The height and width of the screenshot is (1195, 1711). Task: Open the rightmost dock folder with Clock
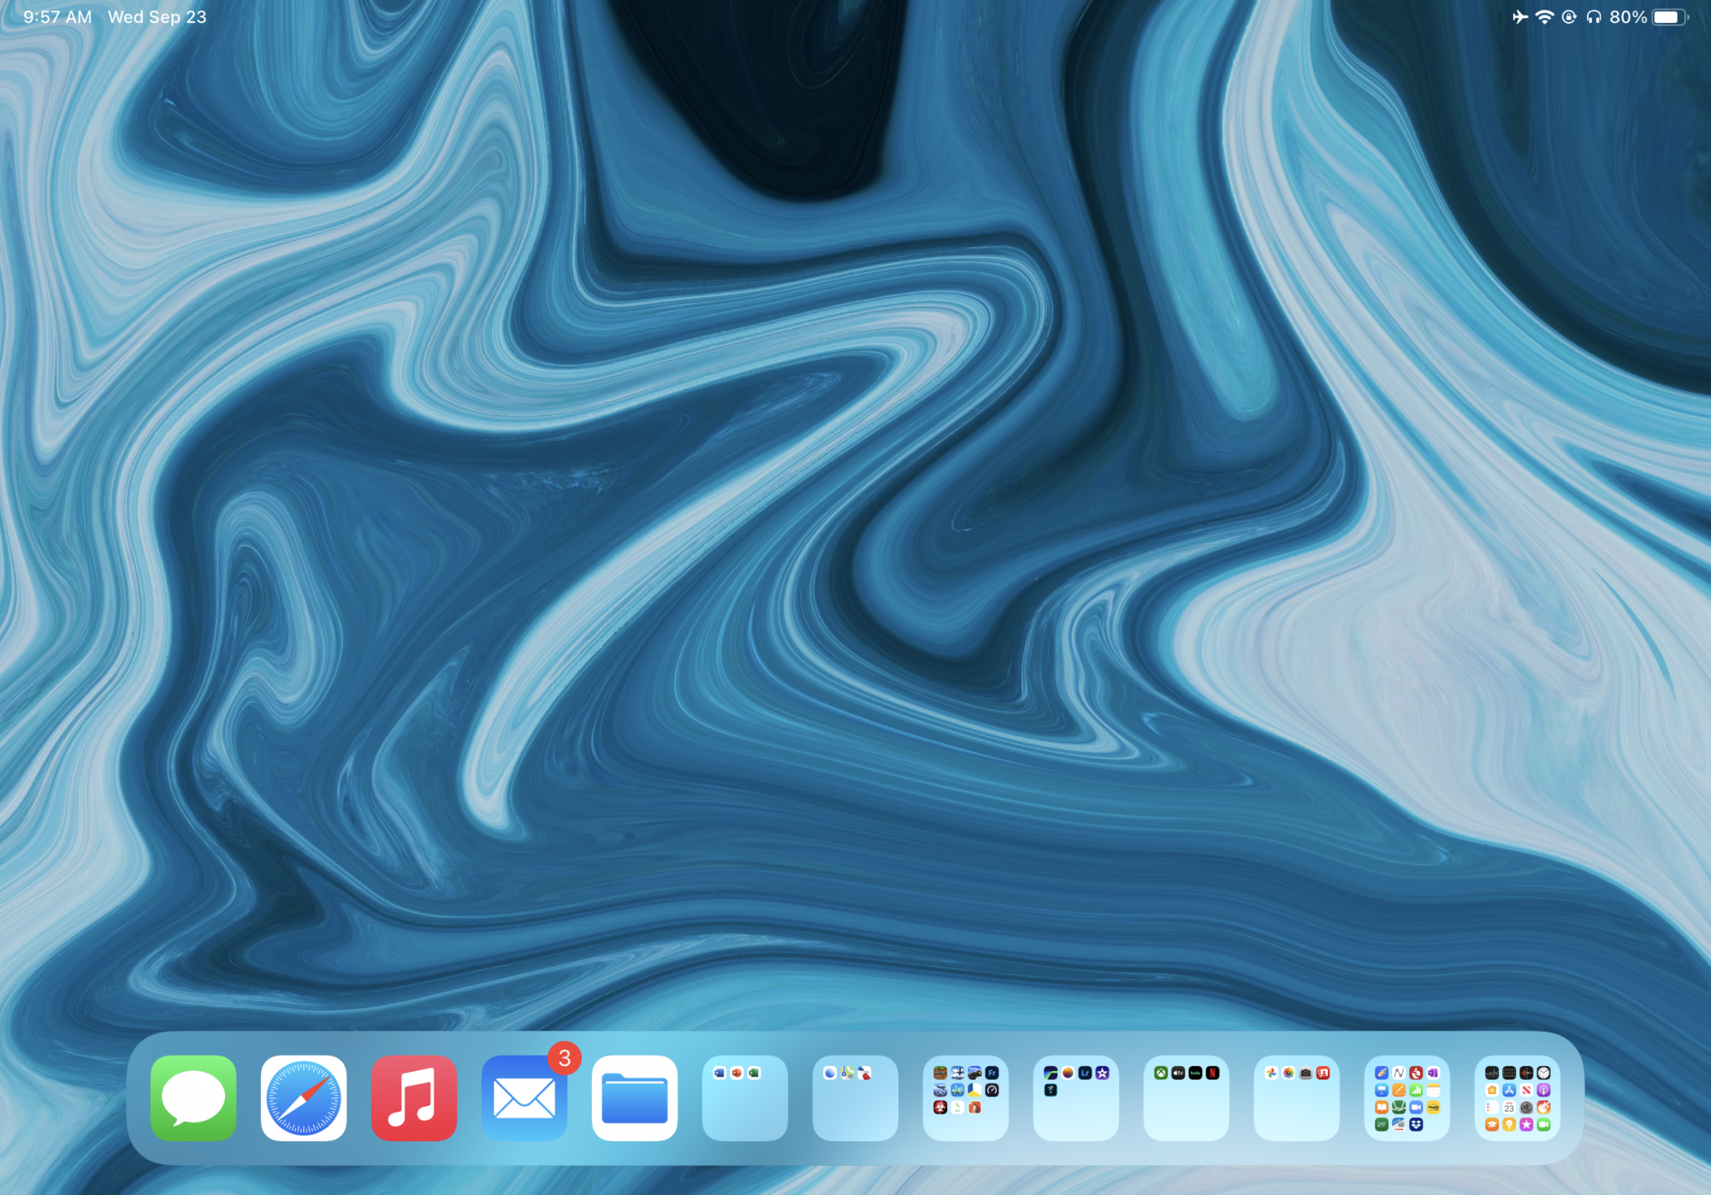pyautogui.click(x=1518, y=1097)
